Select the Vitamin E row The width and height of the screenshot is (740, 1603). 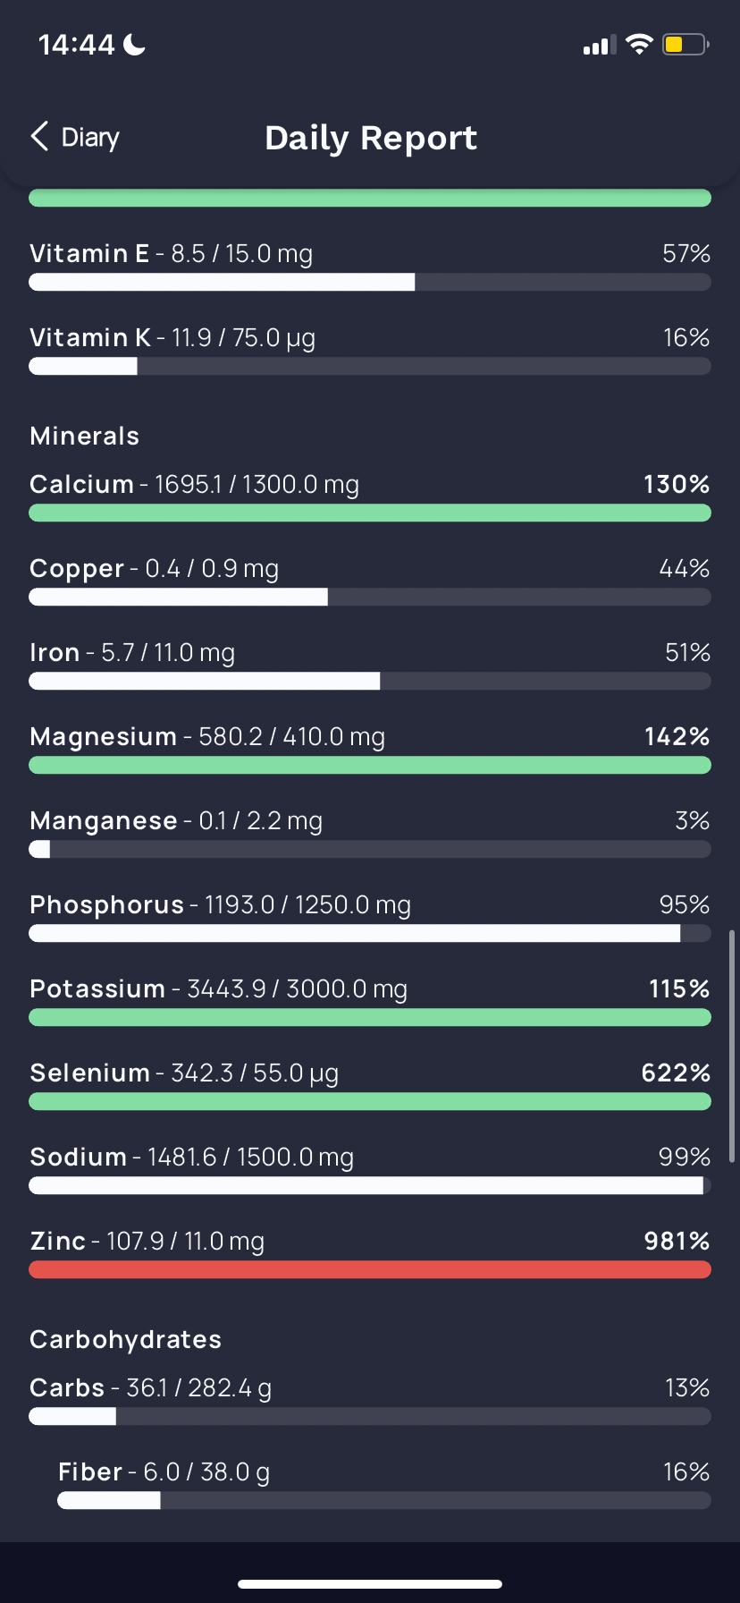pos(370,267)
